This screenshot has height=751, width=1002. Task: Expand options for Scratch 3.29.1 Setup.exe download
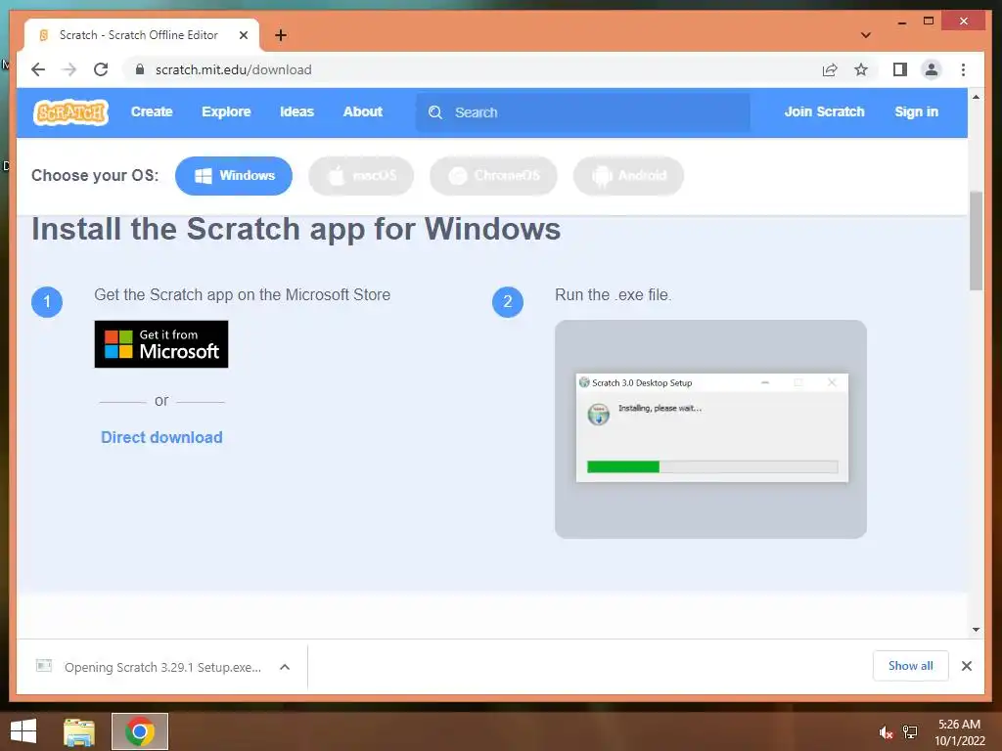(x=285, y=667)
